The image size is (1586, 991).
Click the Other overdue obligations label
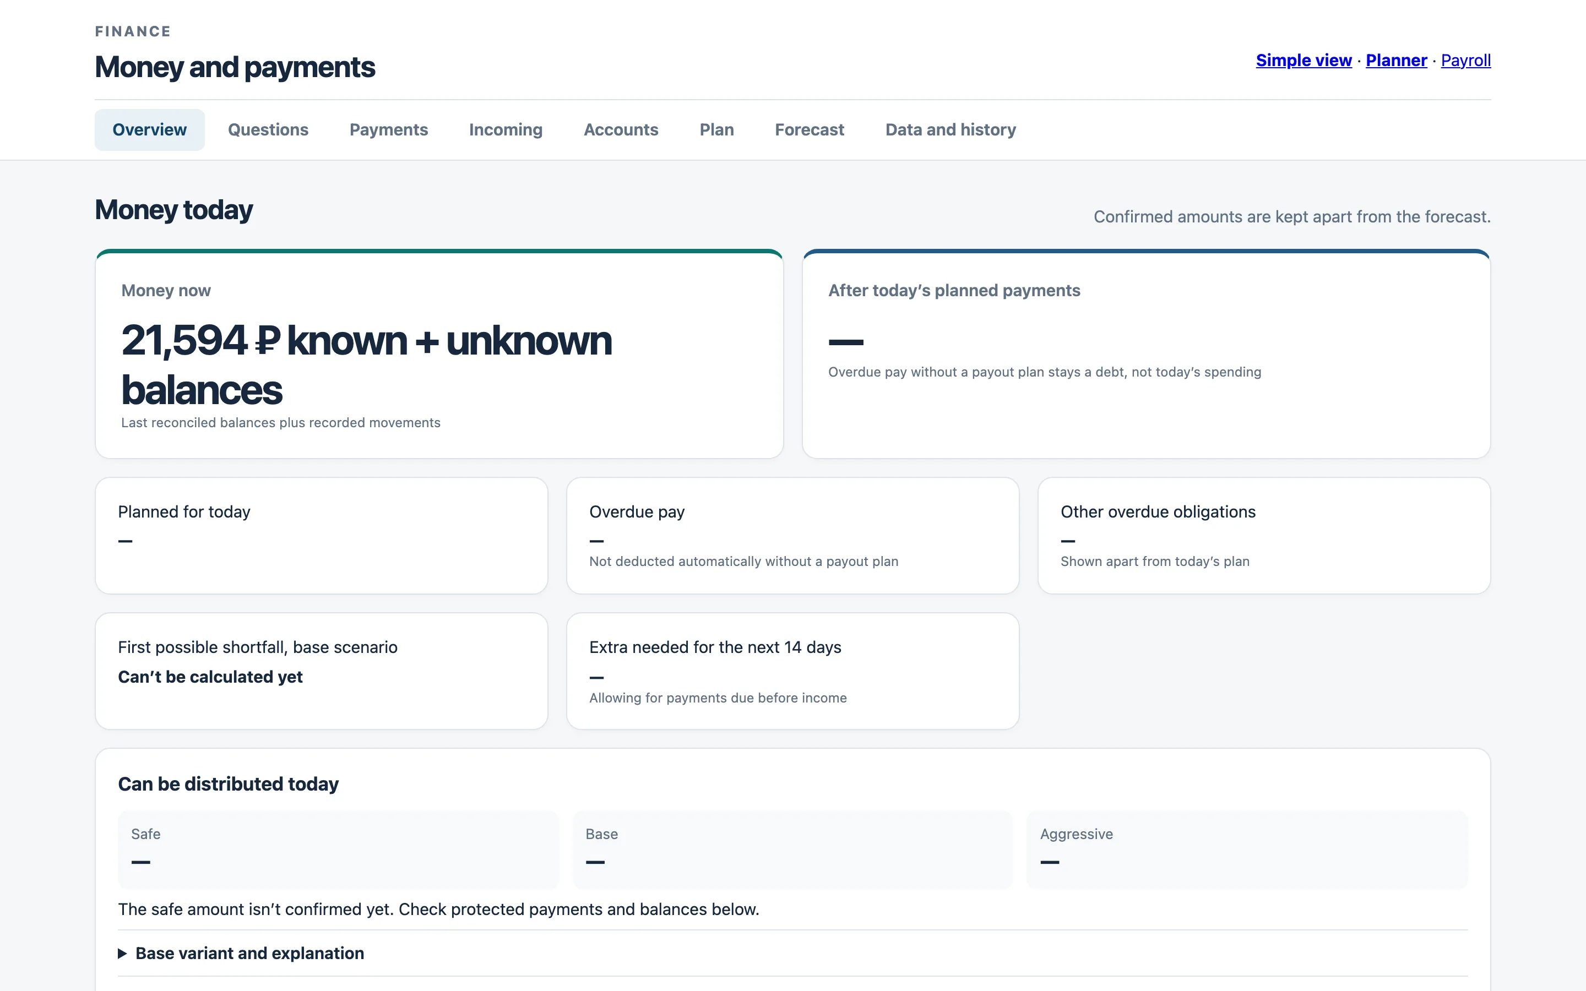coord(1158,512)
